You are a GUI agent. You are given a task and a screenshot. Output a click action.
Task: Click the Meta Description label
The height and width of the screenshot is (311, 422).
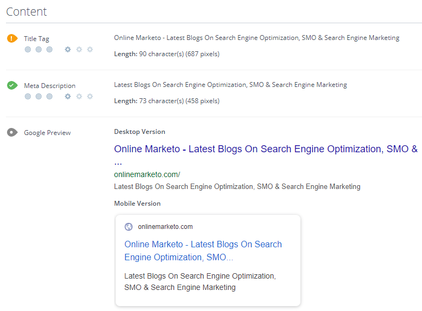(50, 86)
